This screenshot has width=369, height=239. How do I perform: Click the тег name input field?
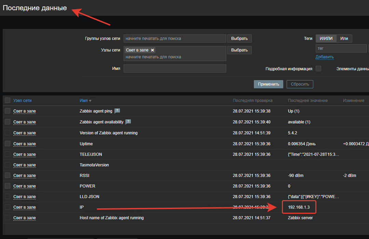(341, 48)
